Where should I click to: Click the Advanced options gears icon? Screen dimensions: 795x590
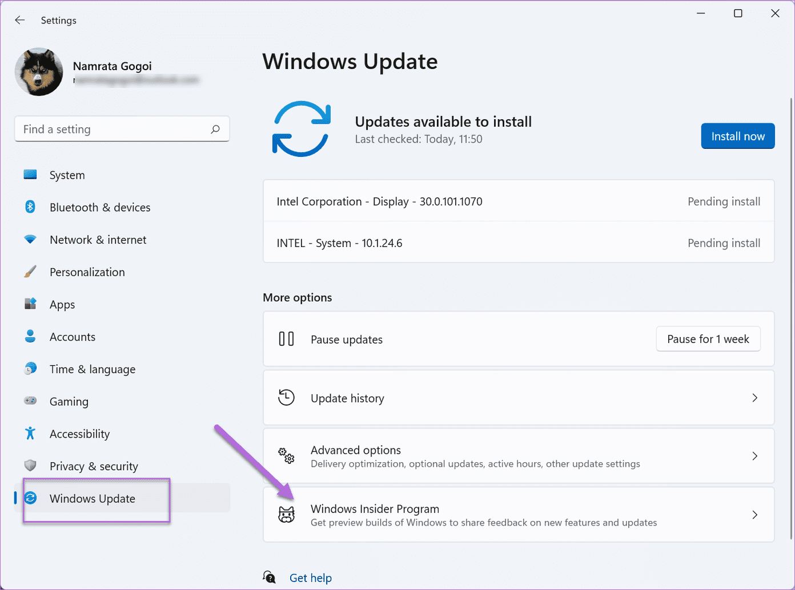click(286, 455)
